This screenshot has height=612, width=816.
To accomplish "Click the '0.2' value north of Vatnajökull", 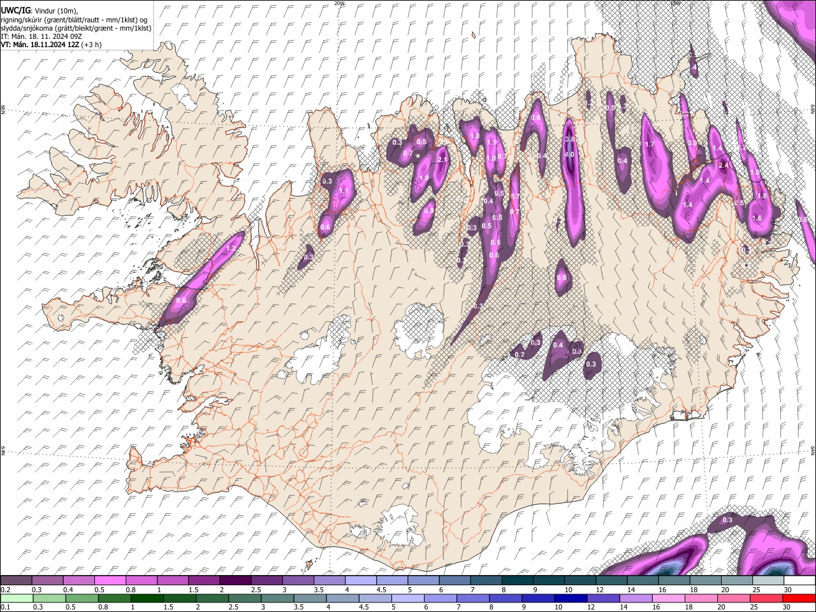I will click(x=519, y=354).
